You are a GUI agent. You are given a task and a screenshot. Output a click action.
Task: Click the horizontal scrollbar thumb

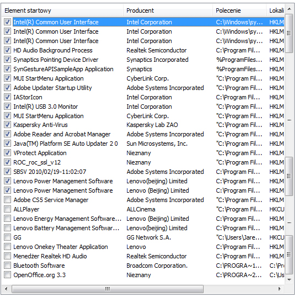pos(108,289)
